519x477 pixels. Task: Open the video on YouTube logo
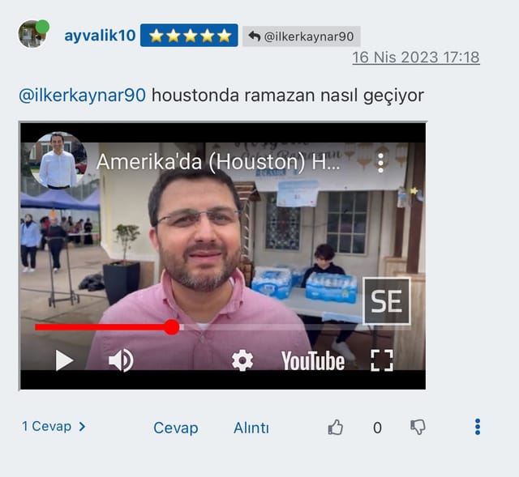pyautogui.click(x=313, y=360)
